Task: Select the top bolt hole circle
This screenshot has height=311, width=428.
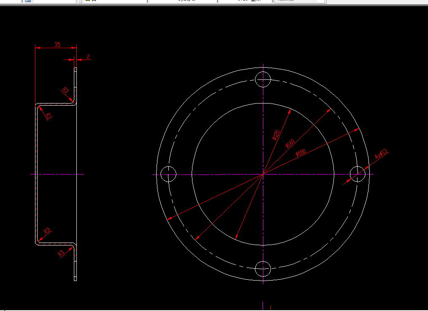Action: 263,79
